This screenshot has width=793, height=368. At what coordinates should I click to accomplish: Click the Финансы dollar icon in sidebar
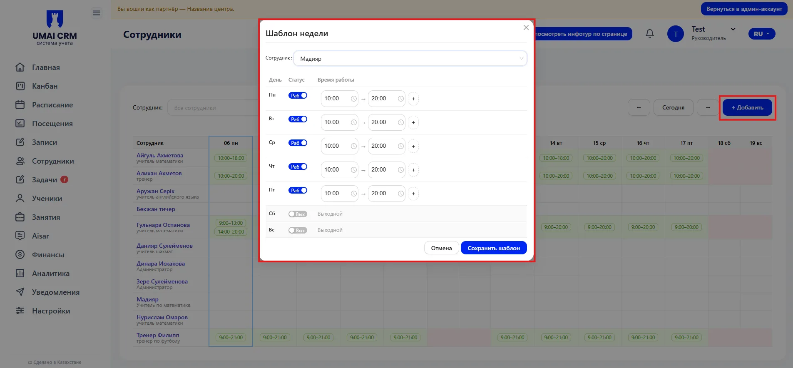(20, 254)
